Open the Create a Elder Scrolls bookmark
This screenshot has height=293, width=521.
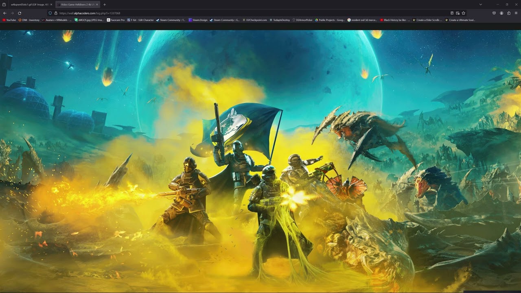click(427, 20)
